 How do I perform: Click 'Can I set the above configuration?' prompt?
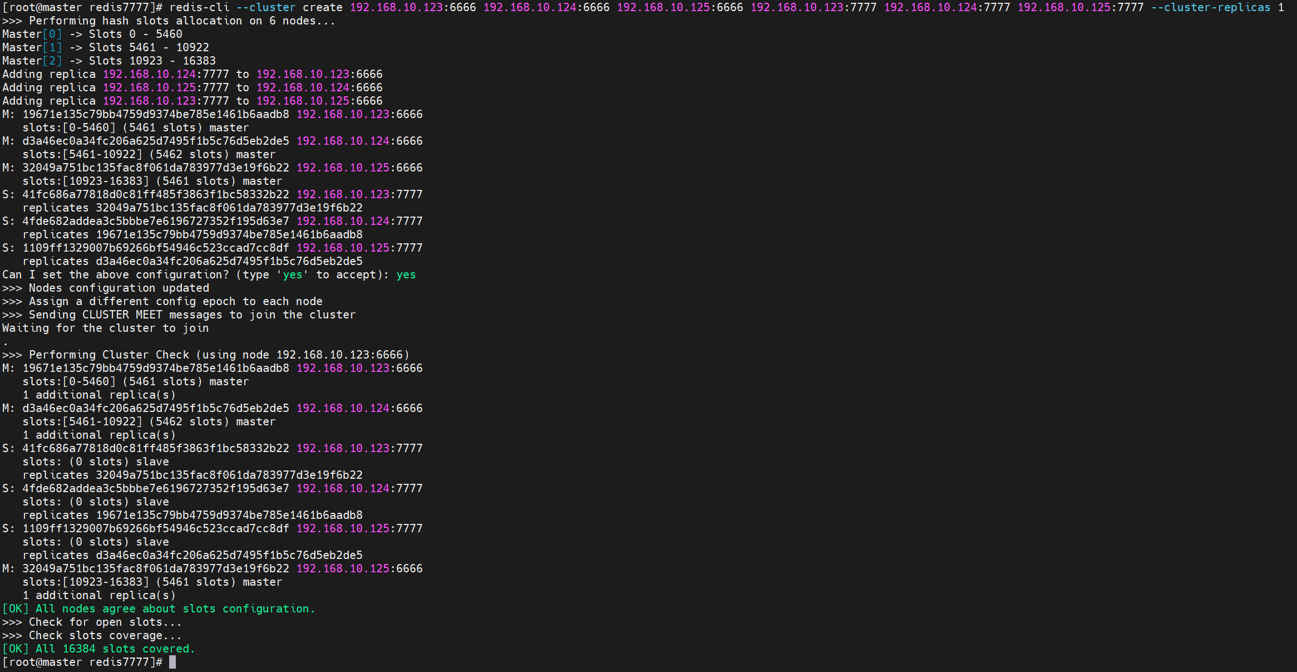(196, 274)
